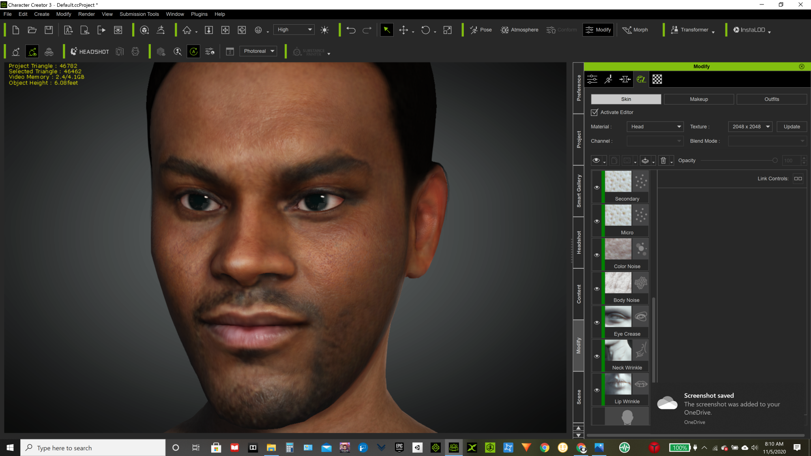This screenshot has height=456, width=811.
Task: Click the Atmosphere button
Action: (519, 30)
